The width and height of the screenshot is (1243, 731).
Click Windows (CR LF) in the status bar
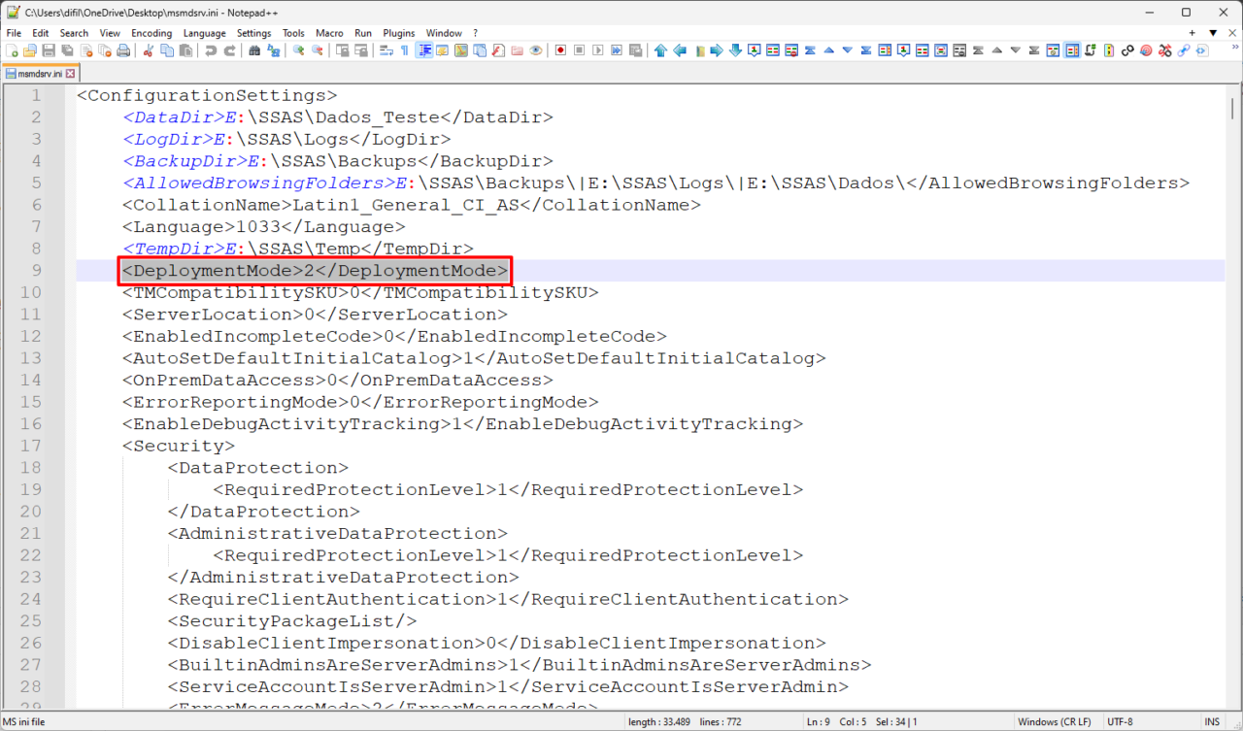point(1055,721)
